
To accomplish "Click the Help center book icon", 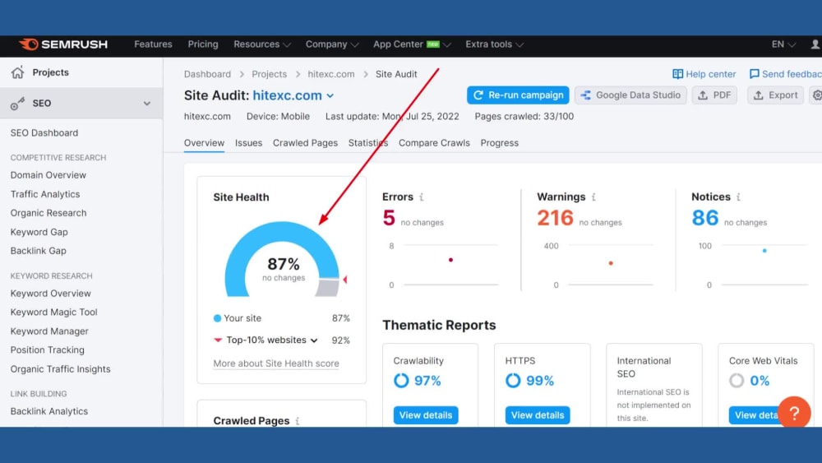I will pyautogui.click(x=678, y=74).
